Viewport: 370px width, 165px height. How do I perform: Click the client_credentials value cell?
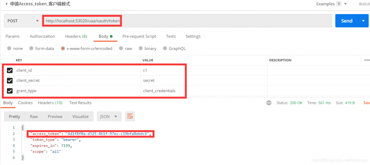[204, 91]
